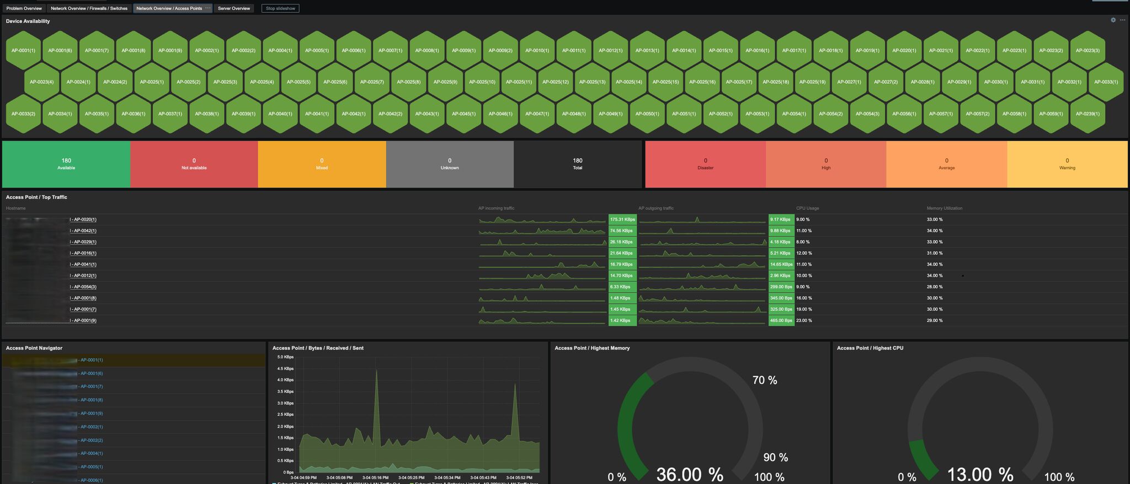This screenshot has height=484, width=1130.
Task: Open Network Overview / Firewalls / Switches tab
Action: click(89, 8)
